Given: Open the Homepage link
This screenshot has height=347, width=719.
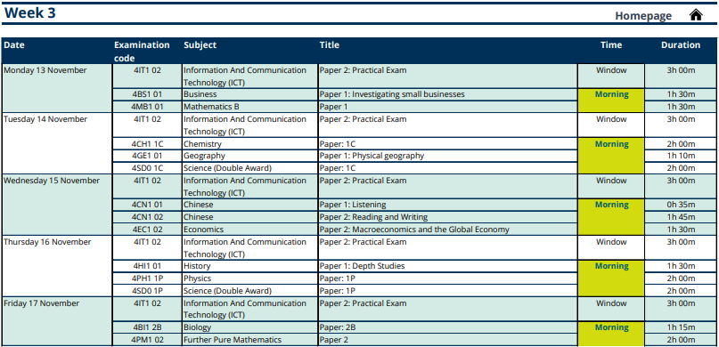Looking at the screenshot, I should point(643,15).
